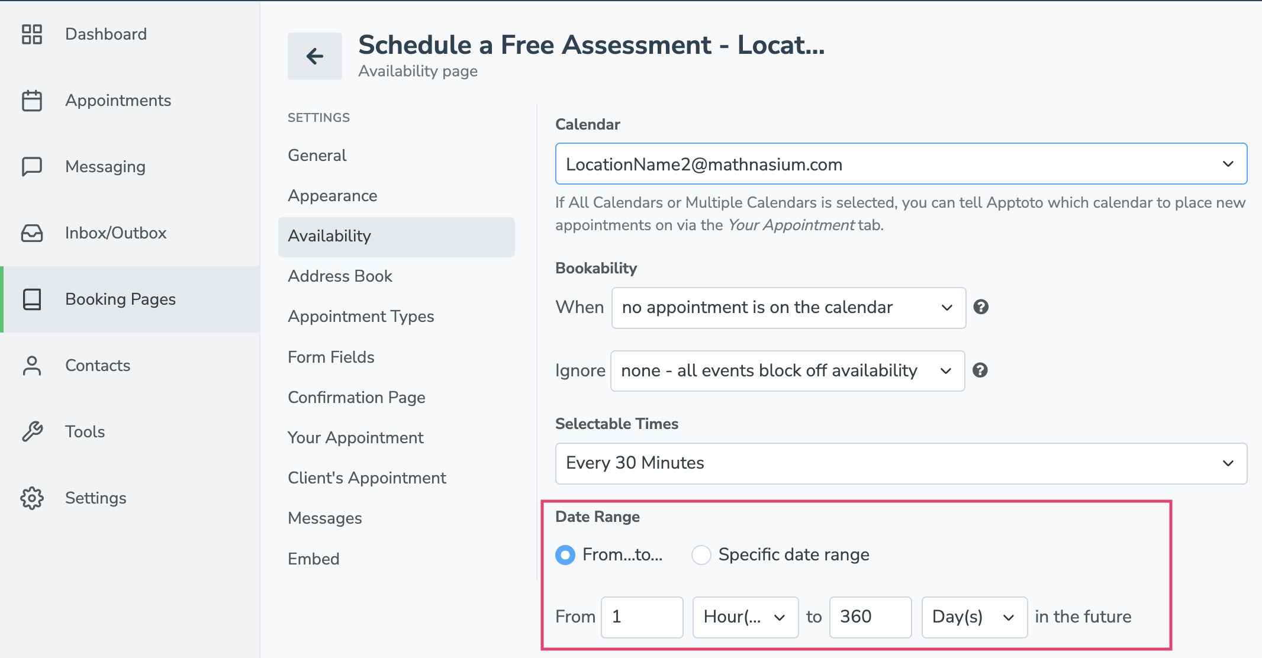This screenshot has height=658, width=1262.
Task: Go to Tools in sidebar
Action: click(130, 432)
